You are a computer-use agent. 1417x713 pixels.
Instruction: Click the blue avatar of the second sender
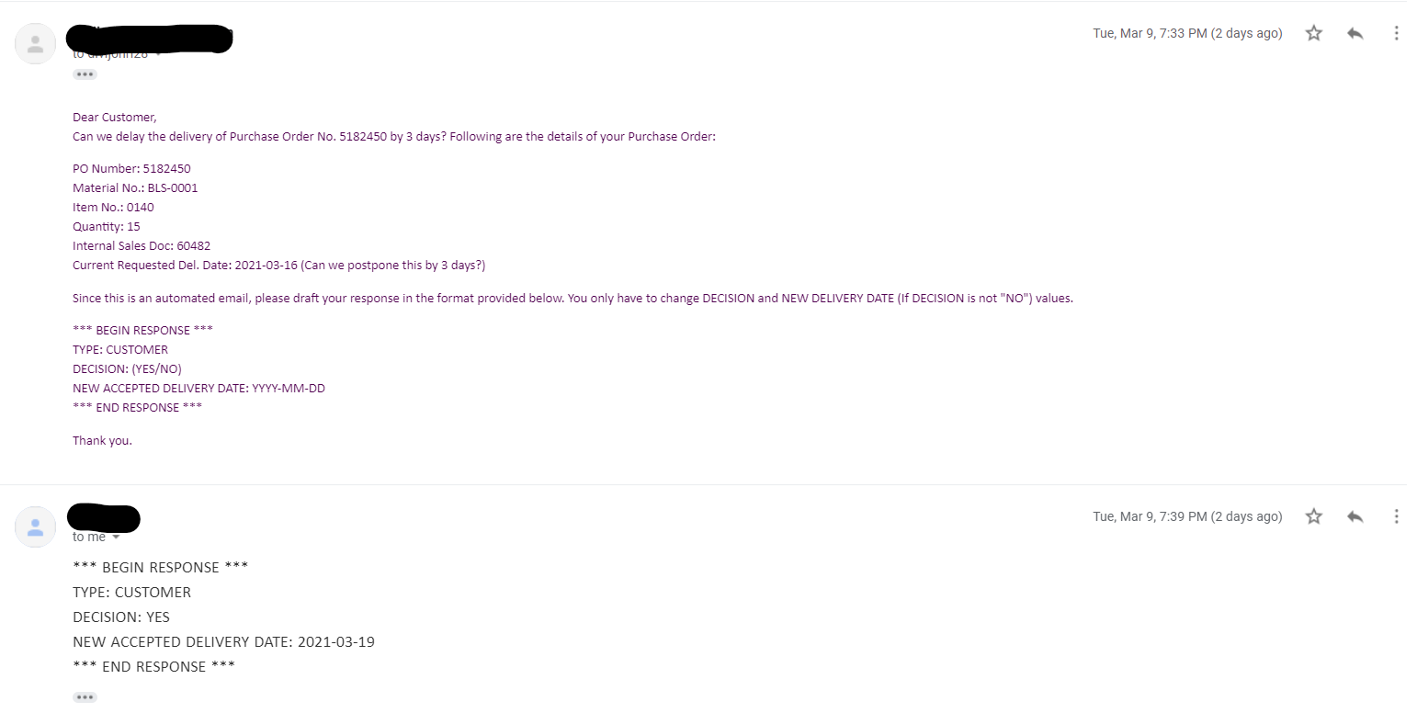coord(36,526)
